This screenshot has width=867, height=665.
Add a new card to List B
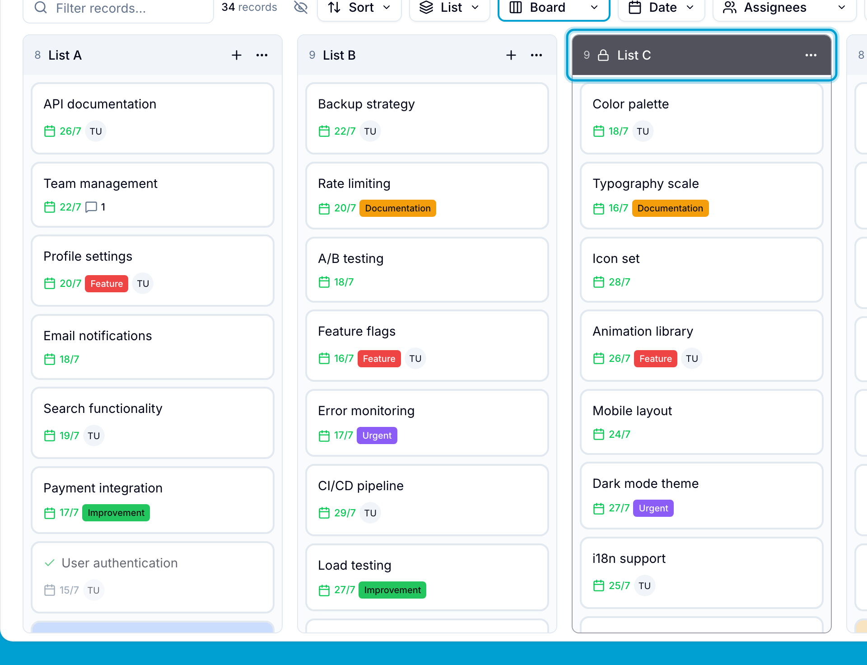pos(511,55)
